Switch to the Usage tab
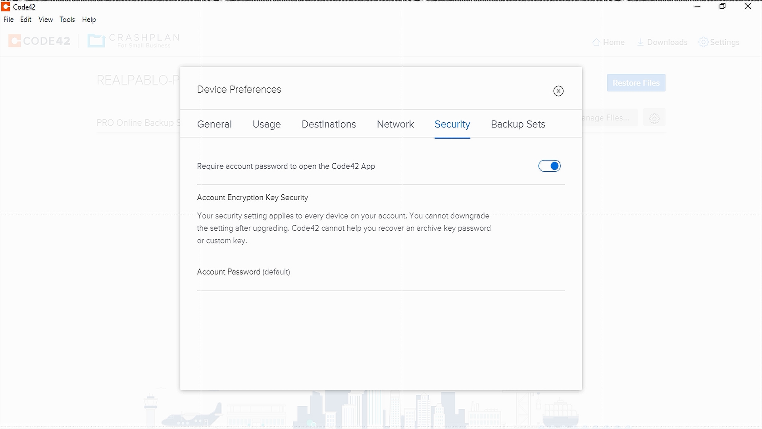 [267, 124]
